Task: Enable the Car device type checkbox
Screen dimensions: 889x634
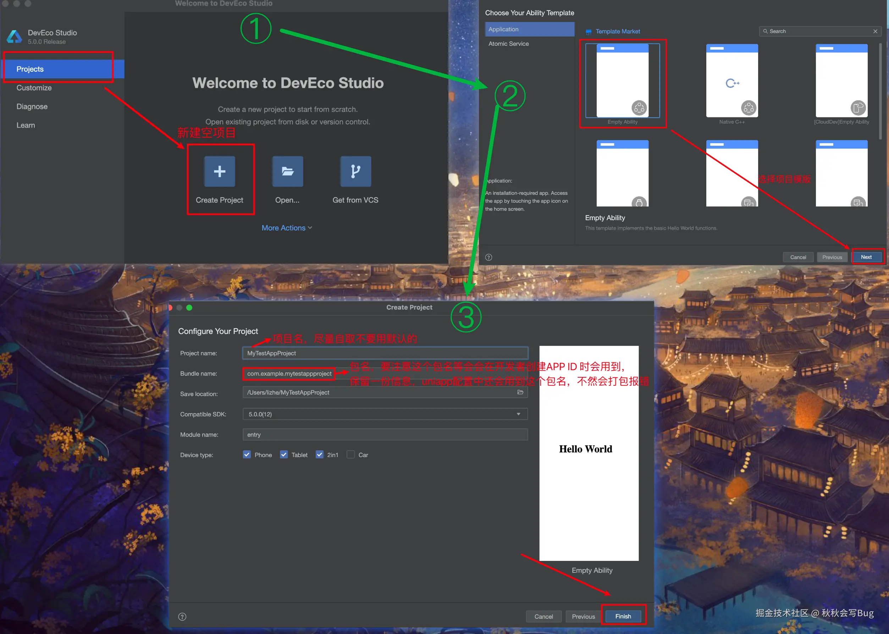Action: pos(350,455)
